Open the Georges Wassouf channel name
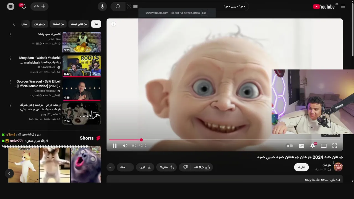This screenshot has height=199, width=354. (x=45, y=91)
